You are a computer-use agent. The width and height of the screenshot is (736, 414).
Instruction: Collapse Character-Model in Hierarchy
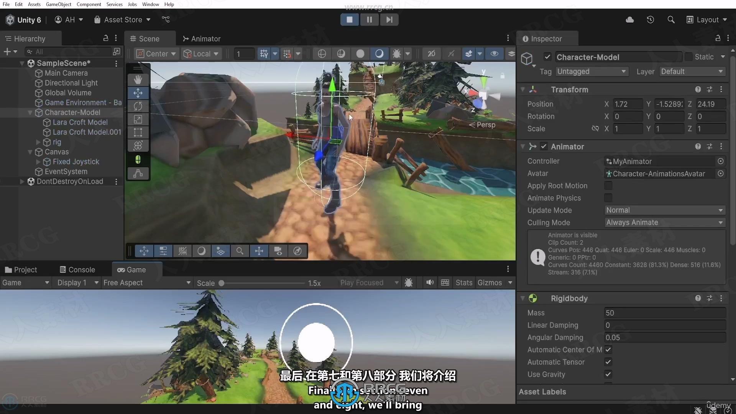pos(30,113)
